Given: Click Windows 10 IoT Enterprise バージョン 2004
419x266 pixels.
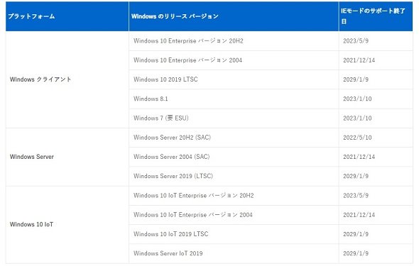Looking at the screenshot, I should pos(193,215).
